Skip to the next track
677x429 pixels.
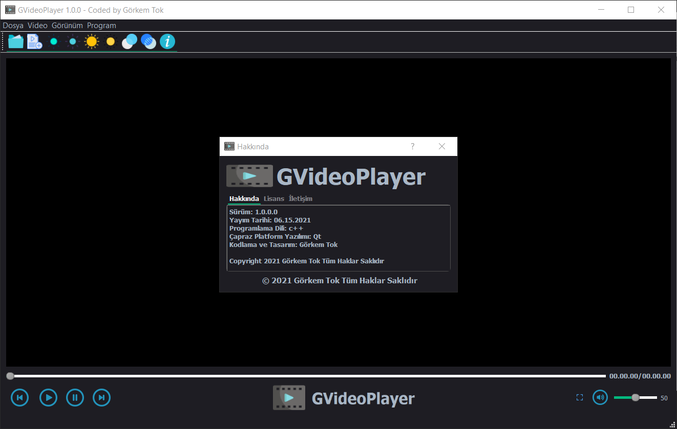click(101, 397)
